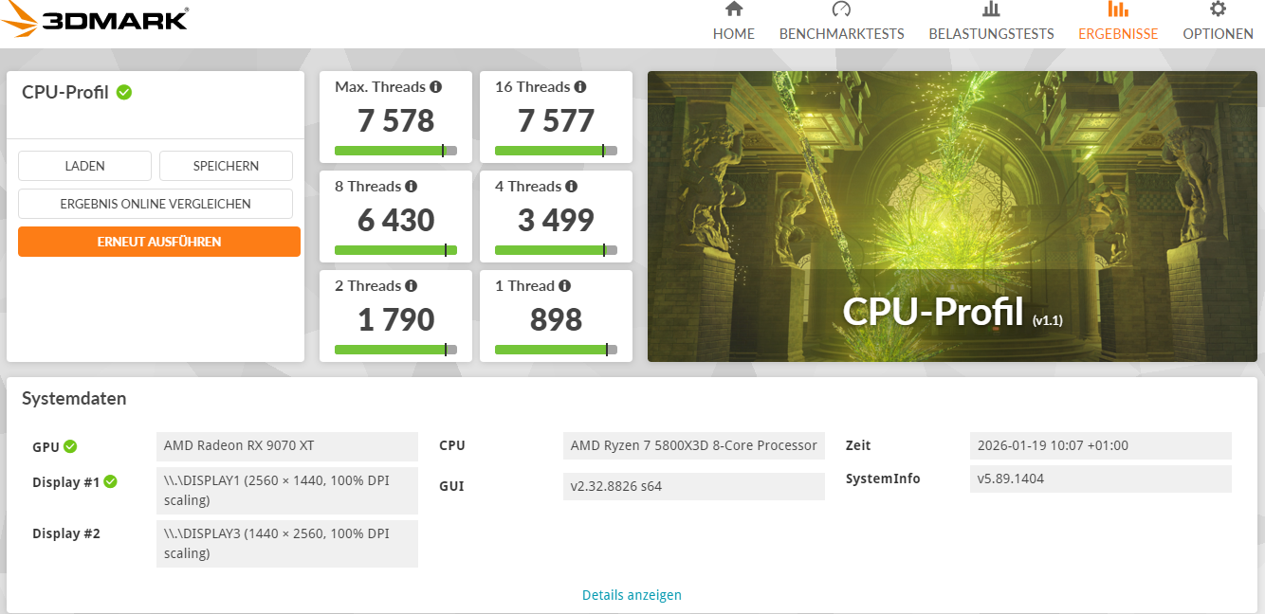Click the LADEN button
The height and width of the screenshot is (614, 1265).
[x=84, y=166]
